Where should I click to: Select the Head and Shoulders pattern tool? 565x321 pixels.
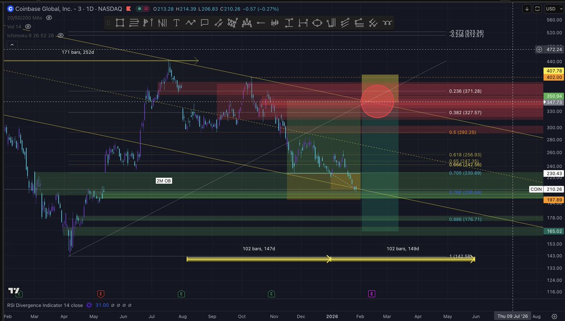[x=247, y=23]
